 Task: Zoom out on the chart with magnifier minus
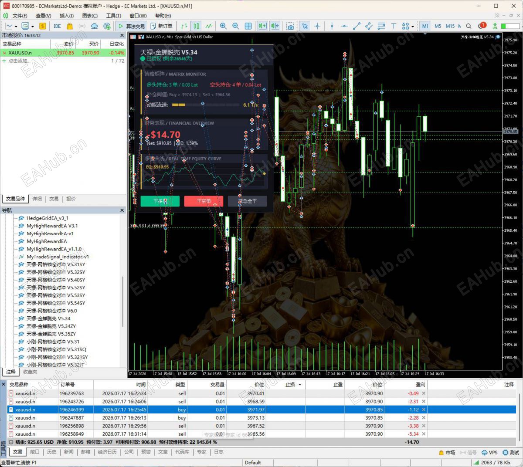[236, 26]
